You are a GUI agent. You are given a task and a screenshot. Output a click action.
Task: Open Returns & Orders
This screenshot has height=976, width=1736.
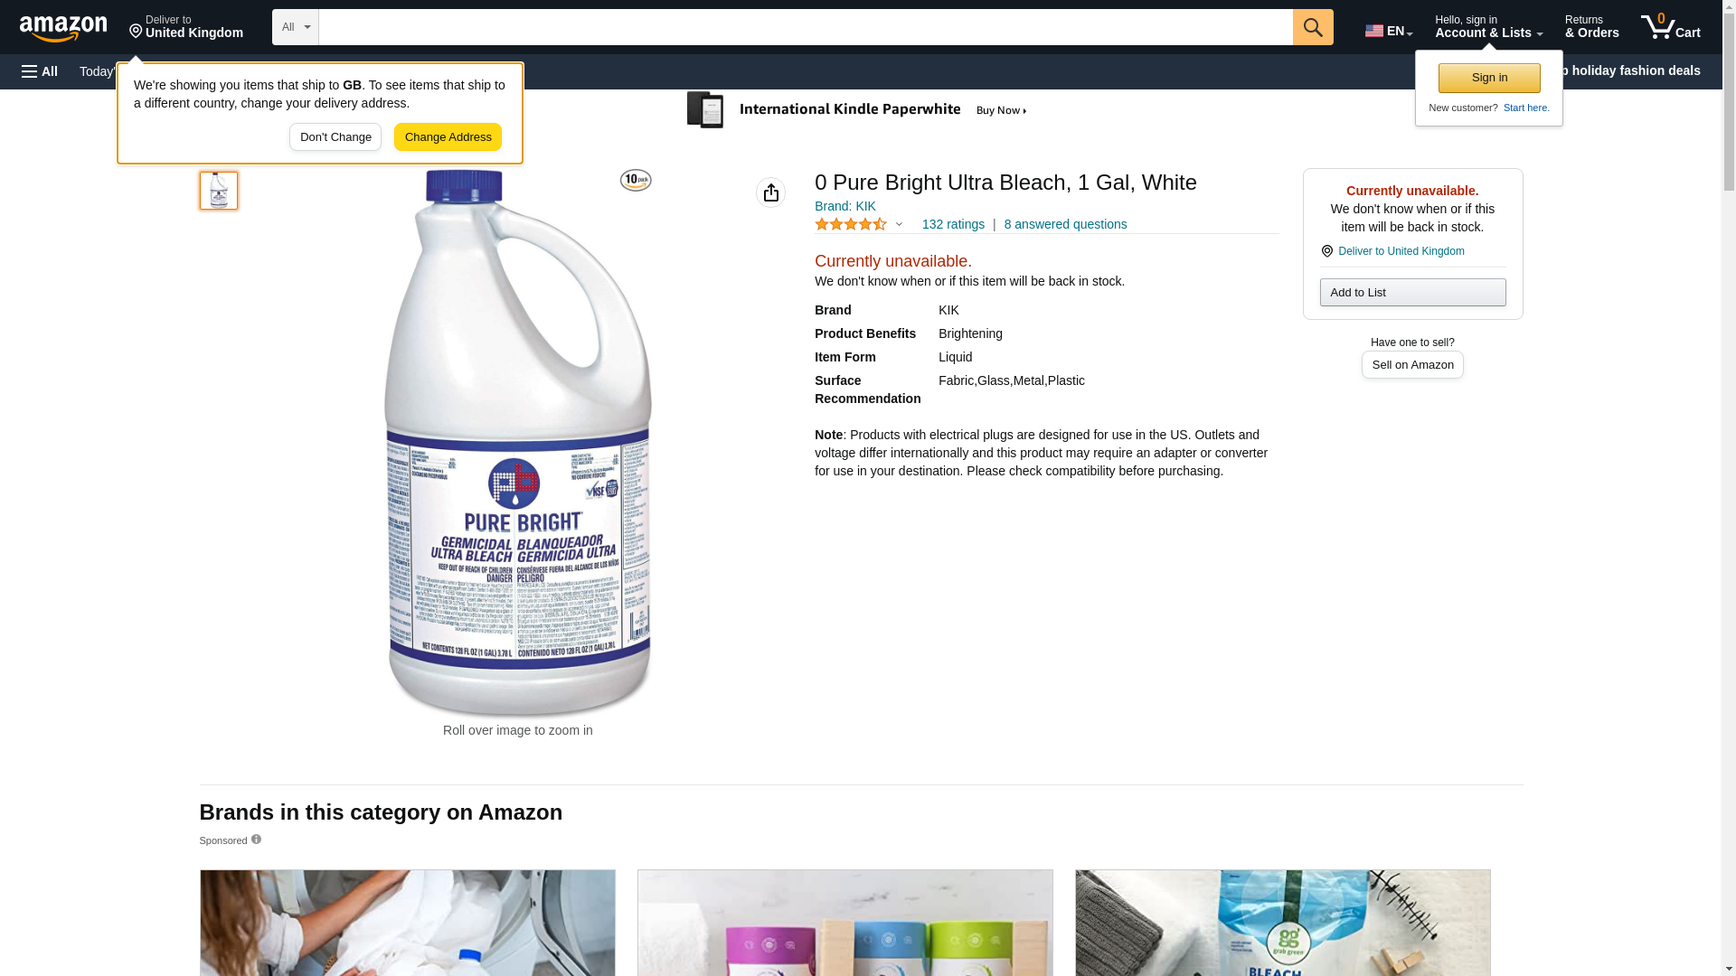pos(1591,26)
